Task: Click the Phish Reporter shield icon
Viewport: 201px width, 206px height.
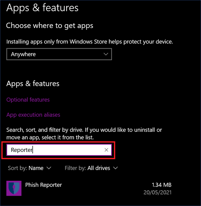Action: (14, 188)
